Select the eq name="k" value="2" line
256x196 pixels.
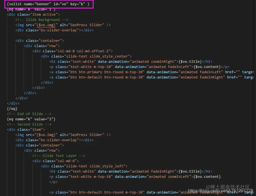click(31, 119)
